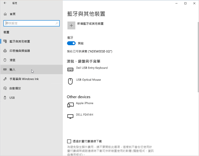Image resolution: width=199 pixels, height=156 pixels.
Task: Click the back arrow in Settings
Action: tap(5, 3)
